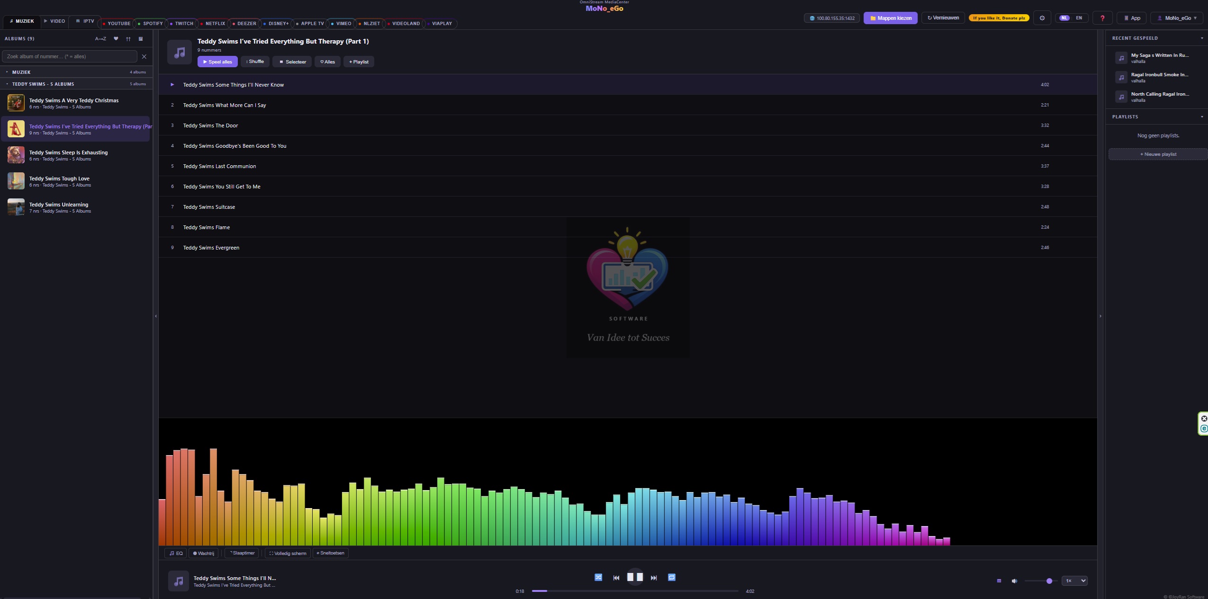1208x599 pixels.
Task: Click the server address 100.80.155.35:1432 chip
Action: point(832,18)
